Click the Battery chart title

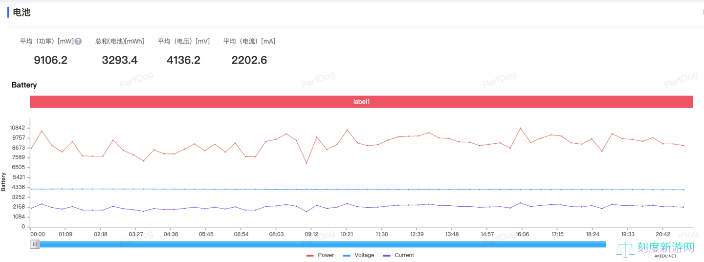24,85
